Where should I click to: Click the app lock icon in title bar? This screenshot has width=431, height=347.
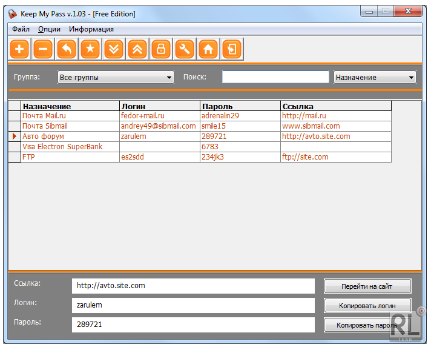(12, 14)
